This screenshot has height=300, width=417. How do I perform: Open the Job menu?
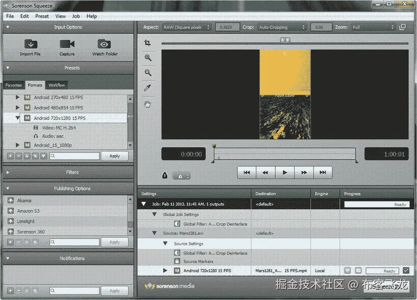[x=76, y=16]
